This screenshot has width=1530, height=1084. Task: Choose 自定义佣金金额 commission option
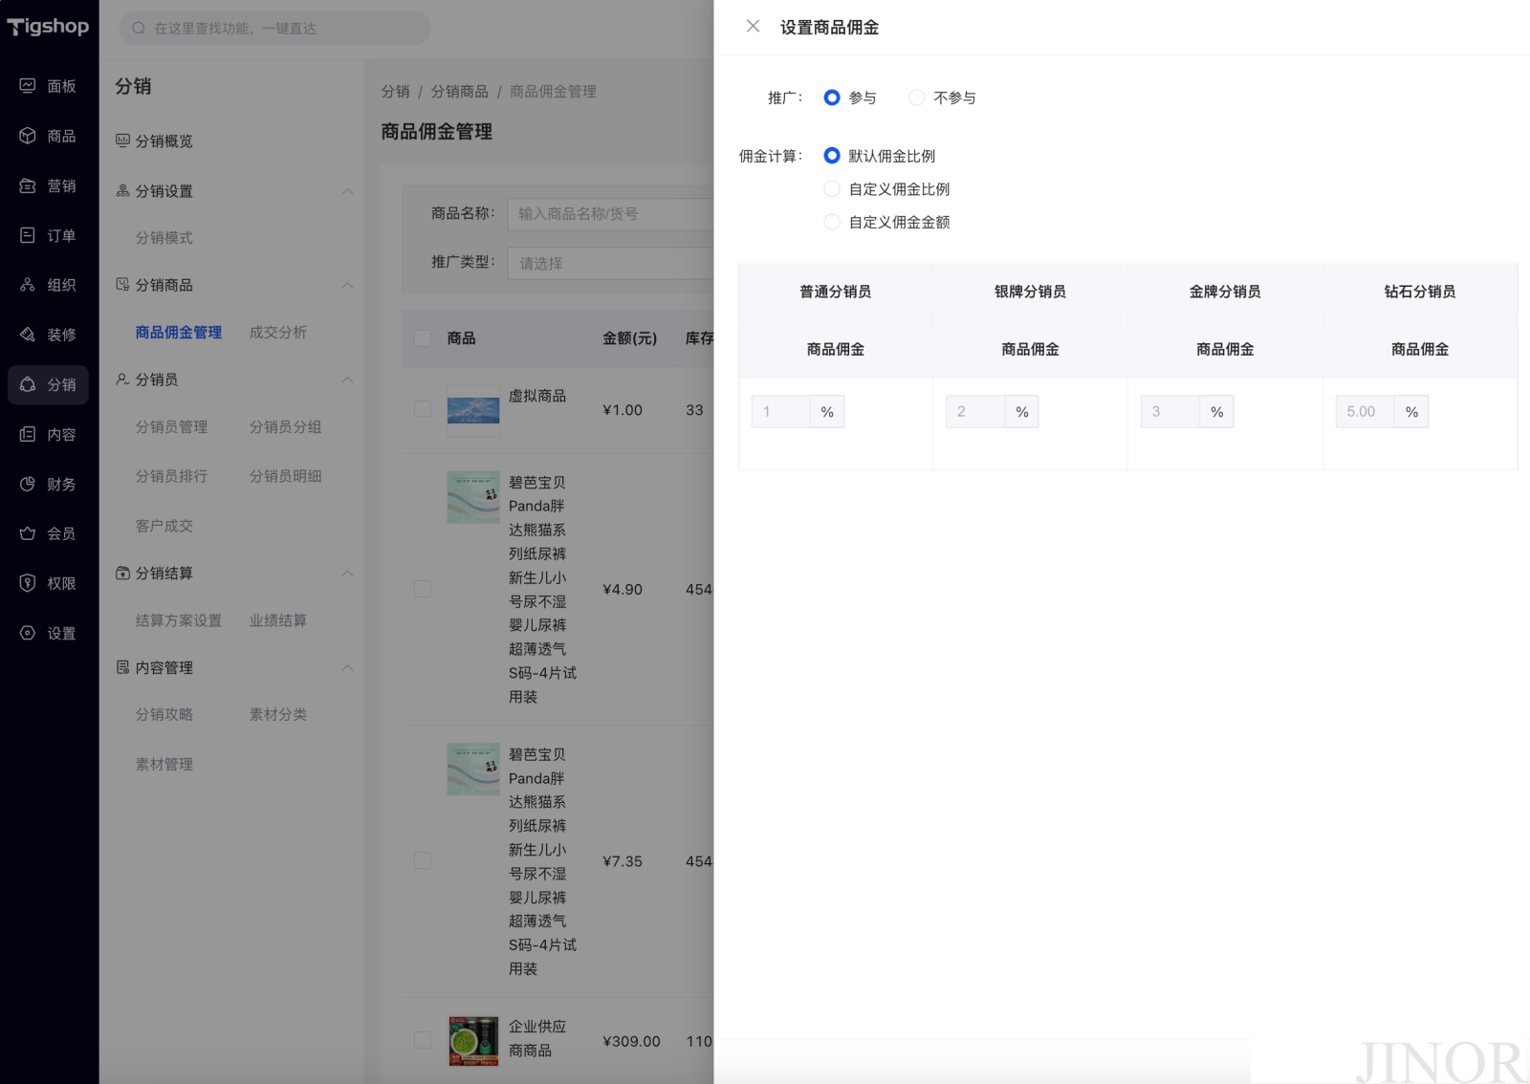tap(832, 222)
